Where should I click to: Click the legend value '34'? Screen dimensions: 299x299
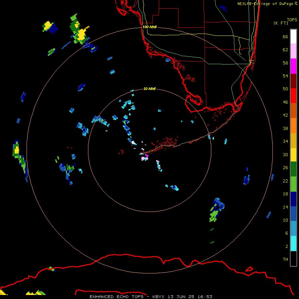(x=285, y=142)
